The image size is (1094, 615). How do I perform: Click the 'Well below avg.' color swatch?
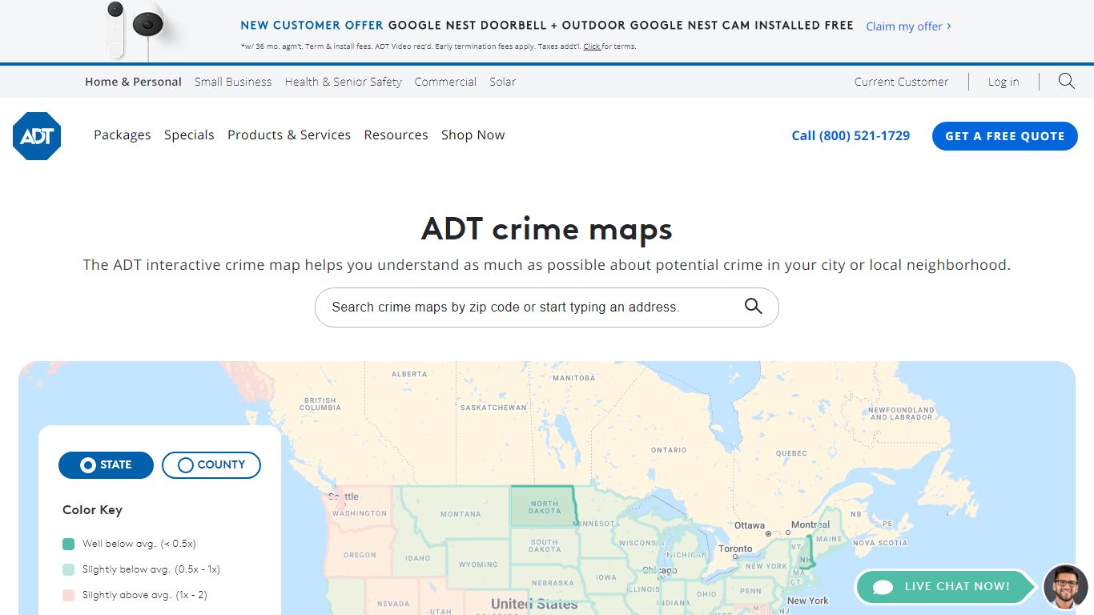coord(68,544)
